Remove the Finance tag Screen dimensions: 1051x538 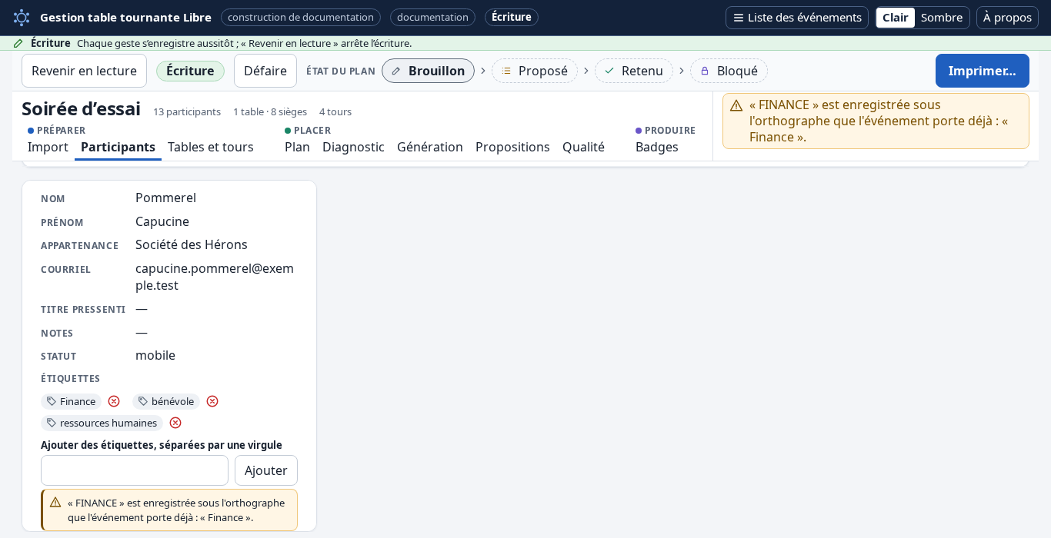(x=114, y=401)
